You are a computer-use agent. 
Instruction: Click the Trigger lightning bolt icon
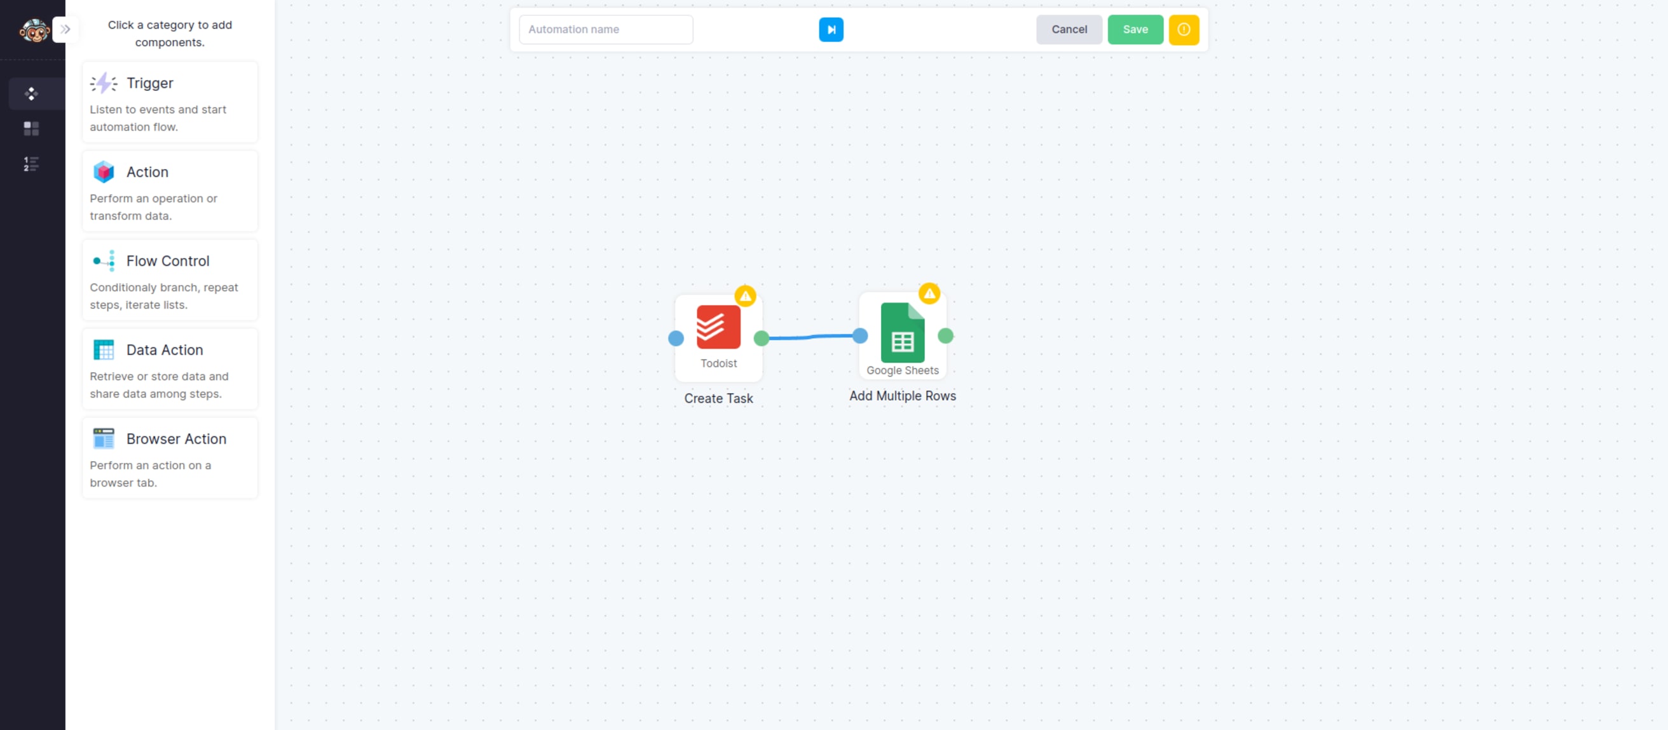click(104, 83)
